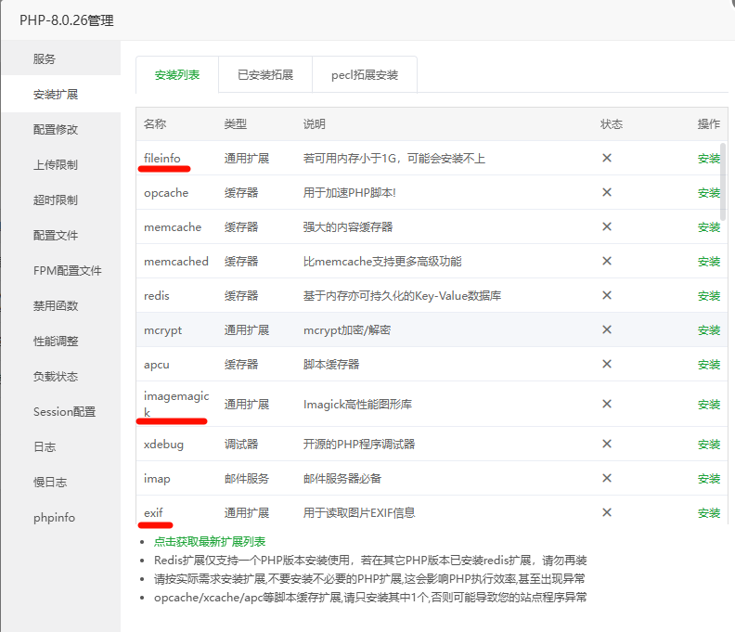This screenshot has height=632, width=735.
Task: Click the X status icon for xdebug
Action: (607, 444)
